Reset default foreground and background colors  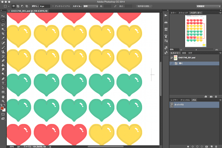tap(1, 105)
